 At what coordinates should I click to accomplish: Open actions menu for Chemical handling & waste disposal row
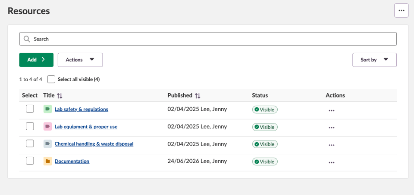pos(331,145)
